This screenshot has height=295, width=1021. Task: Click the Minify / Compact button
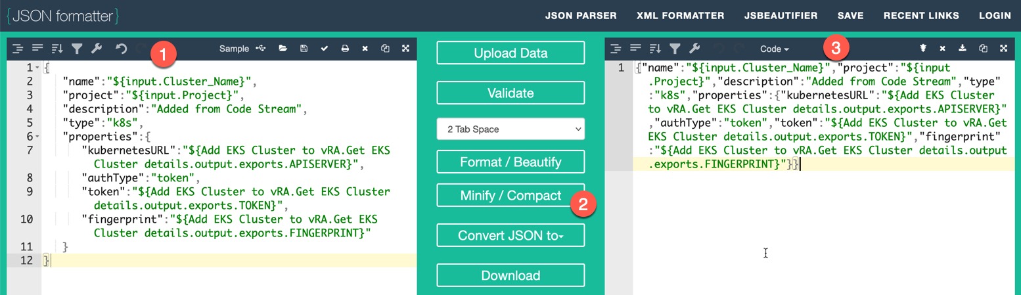510,195
